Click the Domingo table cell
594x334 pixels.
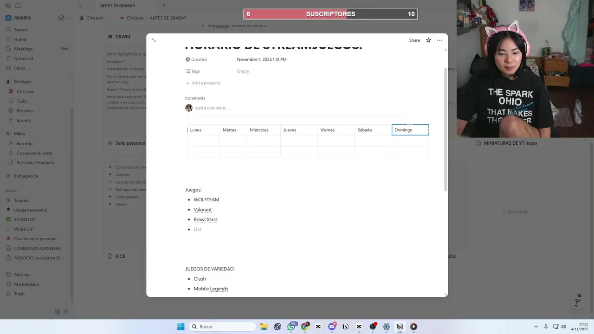410,130
